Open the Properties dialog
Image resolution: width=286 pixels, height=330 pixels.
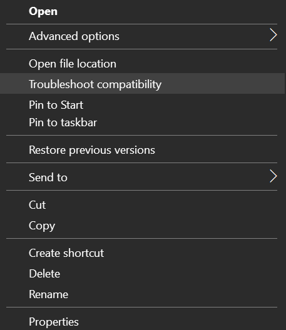[143, 321]
